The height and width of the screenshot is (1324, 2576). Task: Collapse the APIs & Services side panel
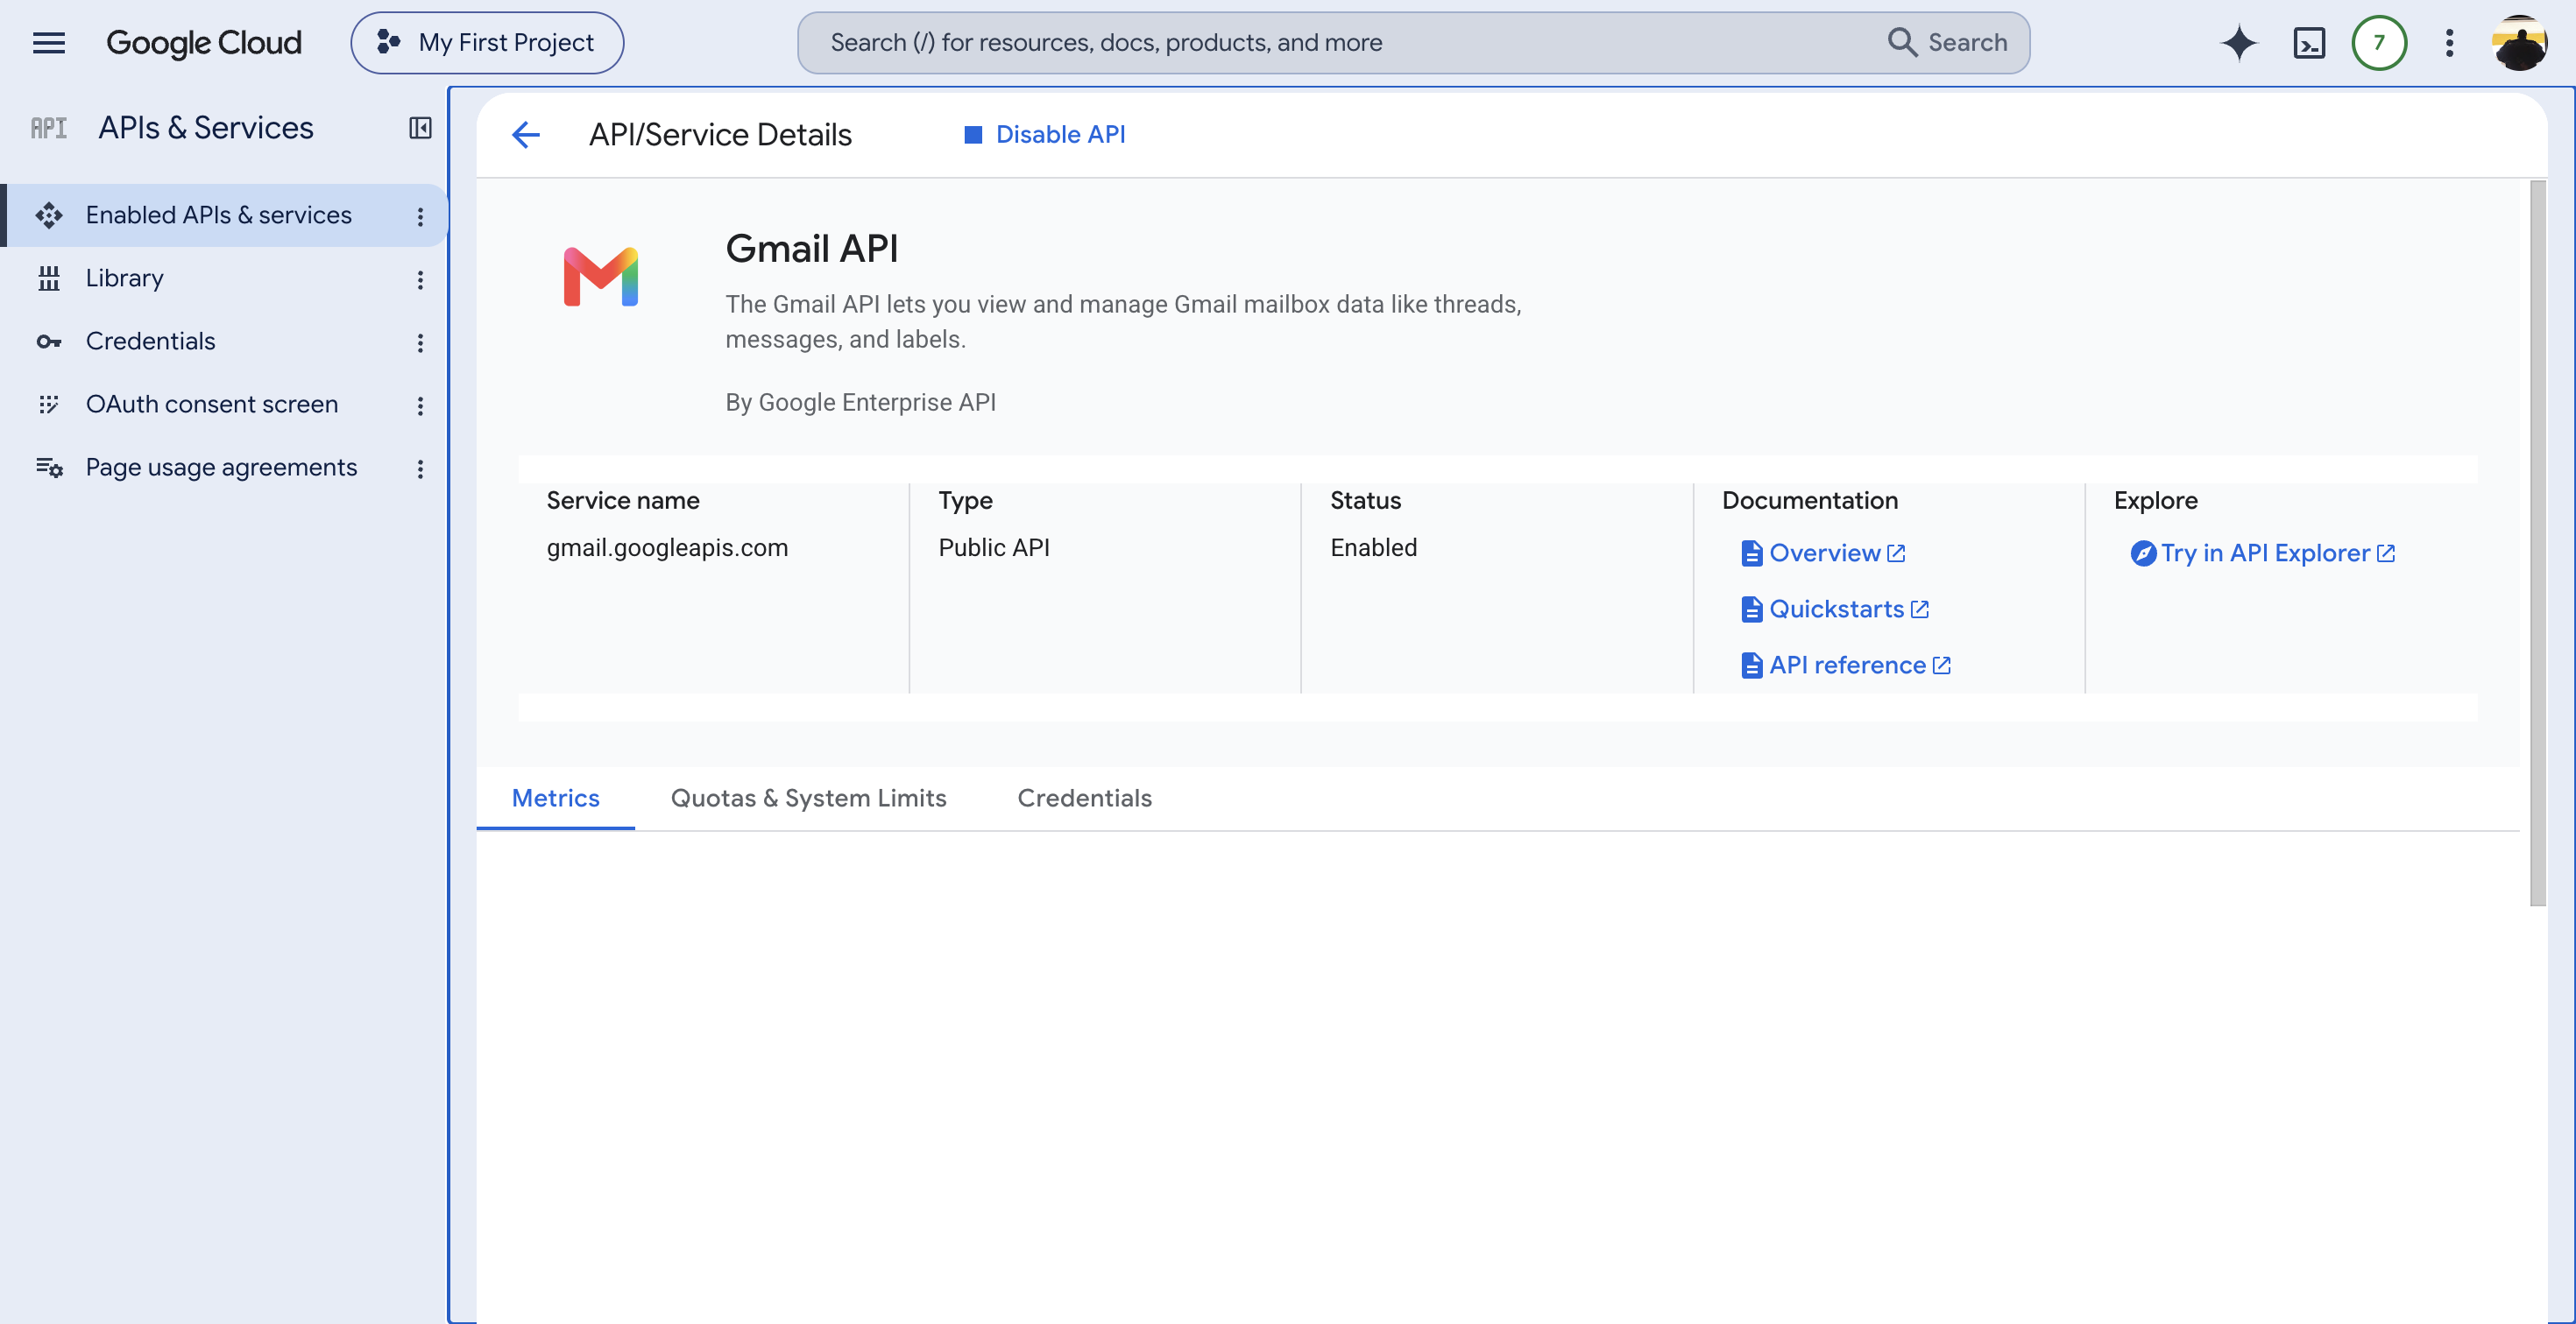420,128
